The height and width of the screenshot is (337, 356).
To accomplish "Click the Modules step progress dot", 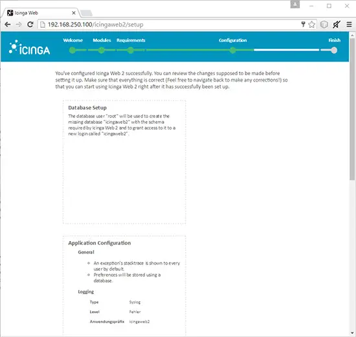I will (102, 51).
